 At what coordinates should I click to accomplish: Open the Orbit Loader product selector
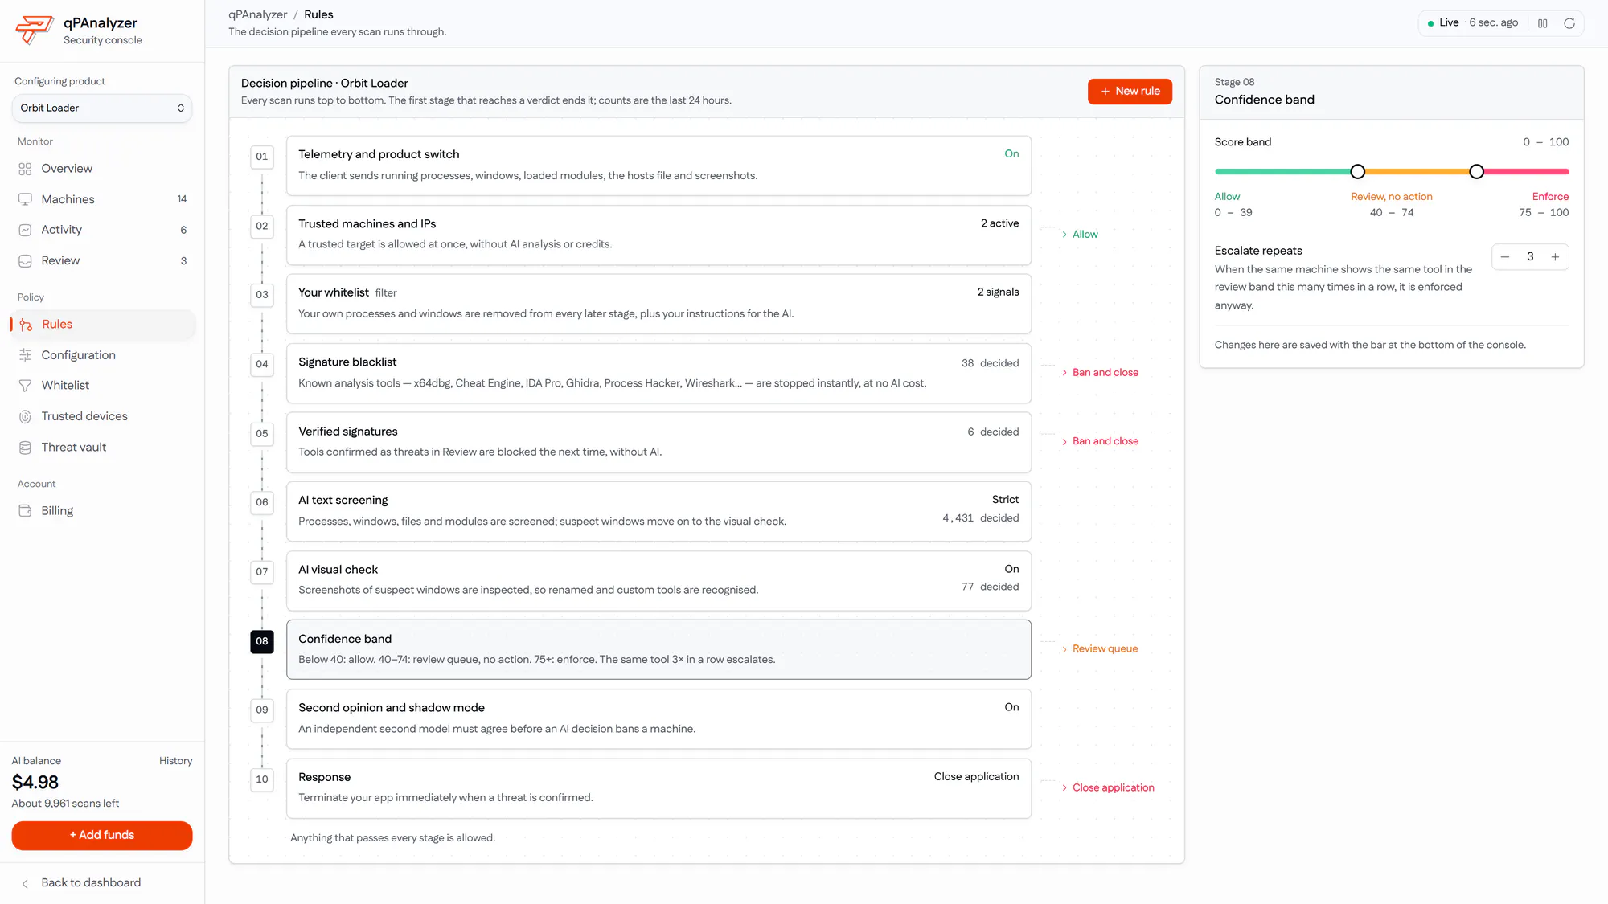[102, 108]
